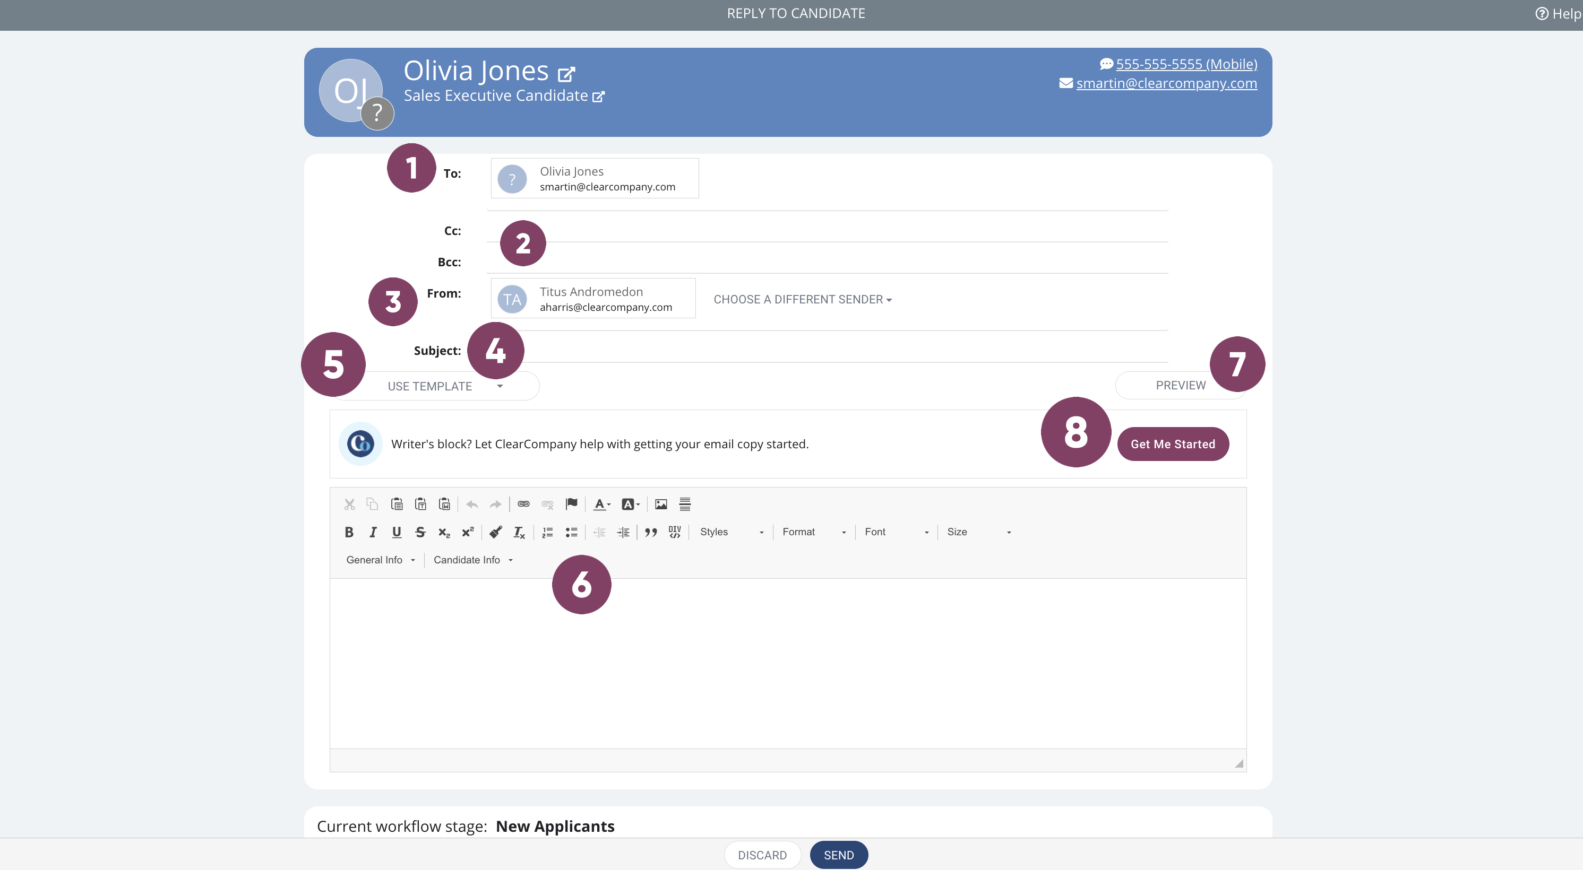Open the Format dropdown
Screen dimensions: 1583x870
pyautogui.click(x=814, y=532)
